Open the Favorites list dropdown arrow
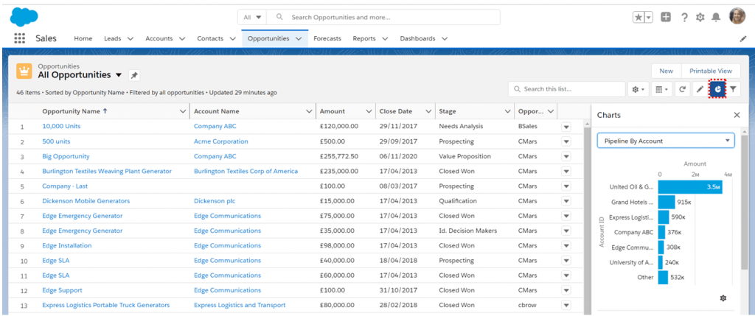Screen dimensions: 755x316 649,18
